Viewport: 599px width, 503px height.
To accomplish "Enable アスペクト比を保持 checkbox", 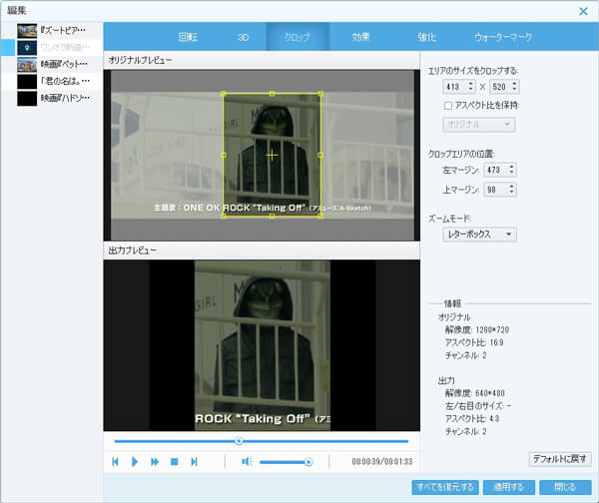I will coord(448,106).
